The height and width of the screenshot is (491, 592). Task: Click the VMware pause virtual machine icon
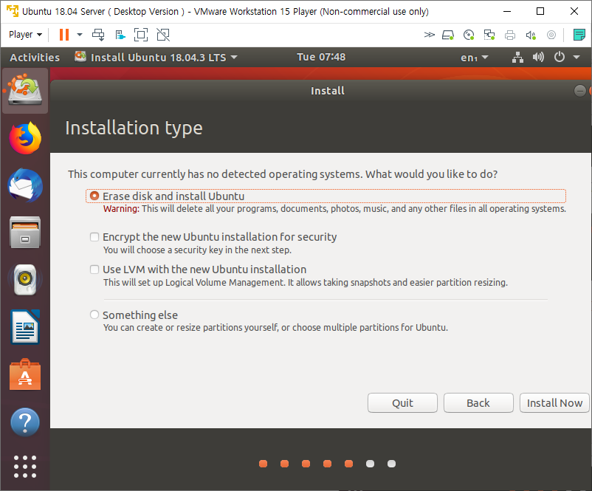pyautogui.click(x=64, y=35)
